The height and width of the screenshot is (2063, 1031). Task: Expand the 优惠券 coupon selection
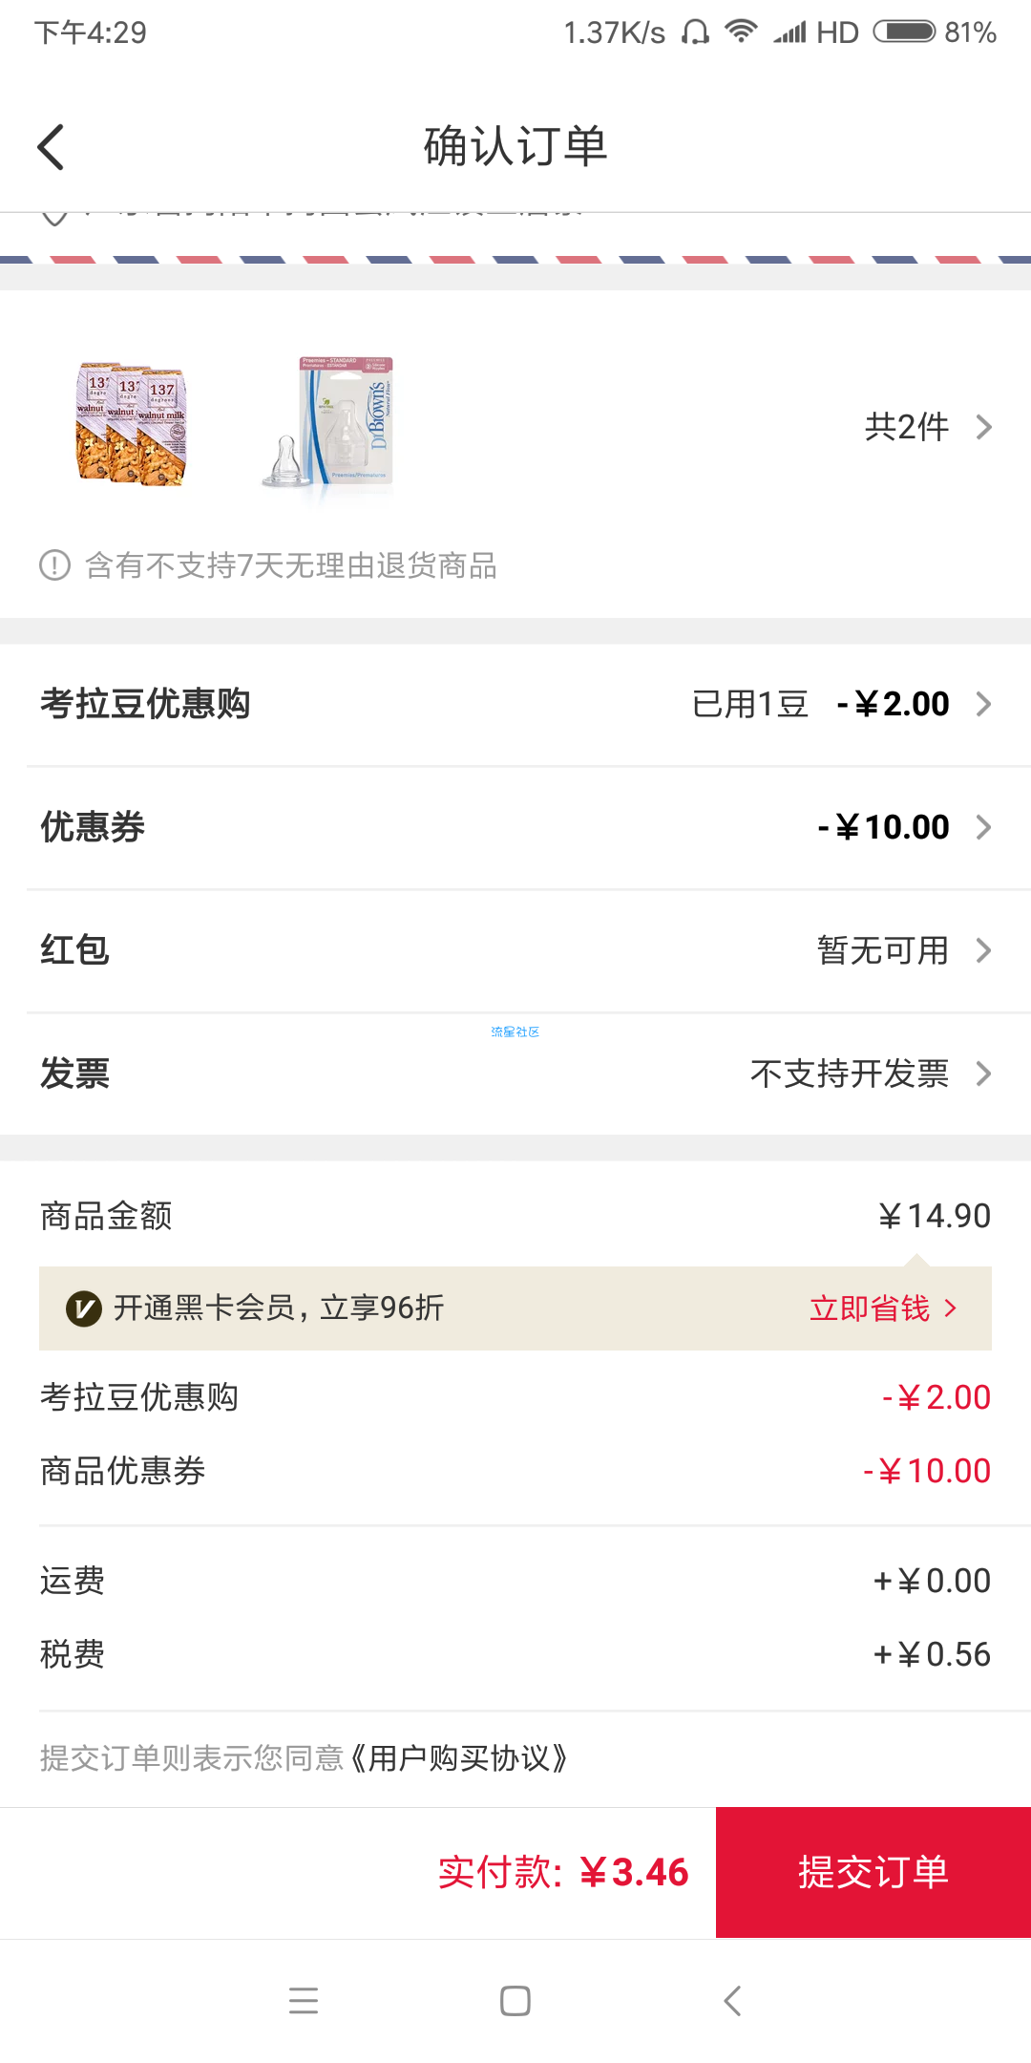click(x=515, y=827)
